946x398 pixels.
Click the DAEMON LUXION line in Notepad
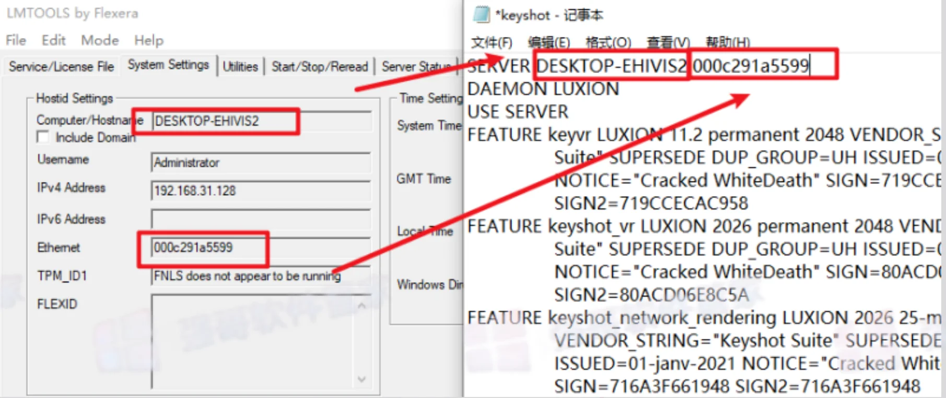coord(543,89)
